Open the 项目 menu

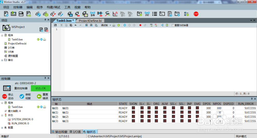point(6,7)
